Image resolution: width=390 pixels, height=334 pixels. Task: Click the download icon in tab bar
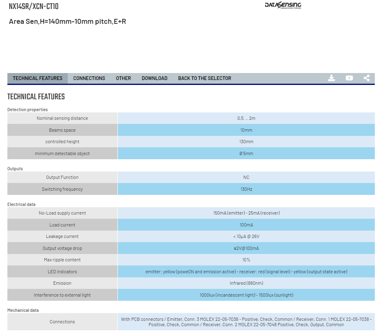331,78
